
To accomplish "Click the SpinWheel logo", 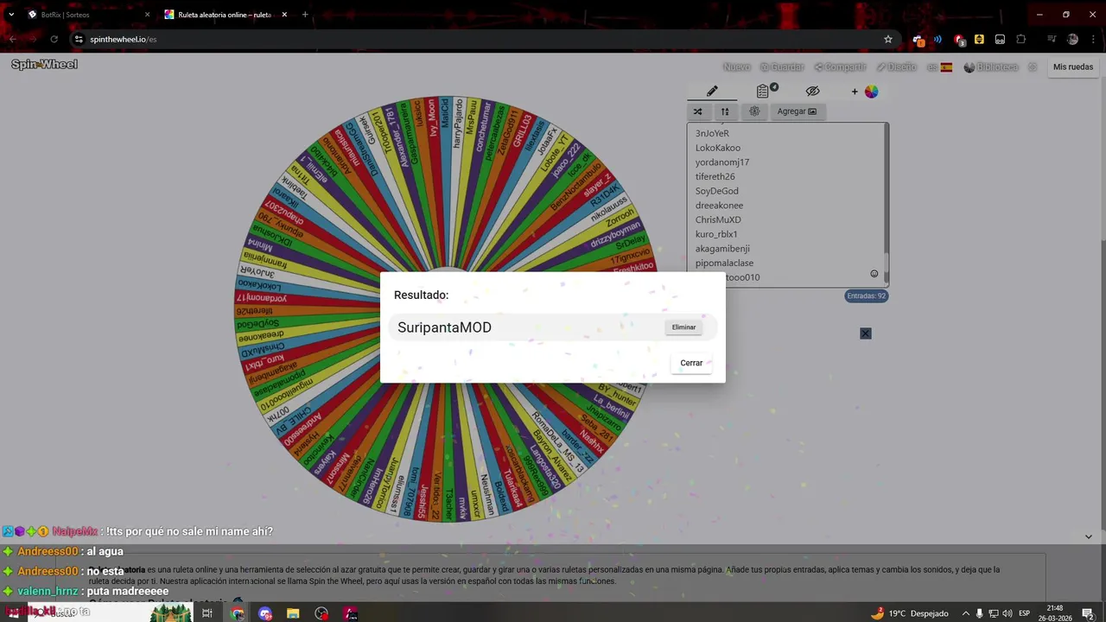I will click(44, 64).
